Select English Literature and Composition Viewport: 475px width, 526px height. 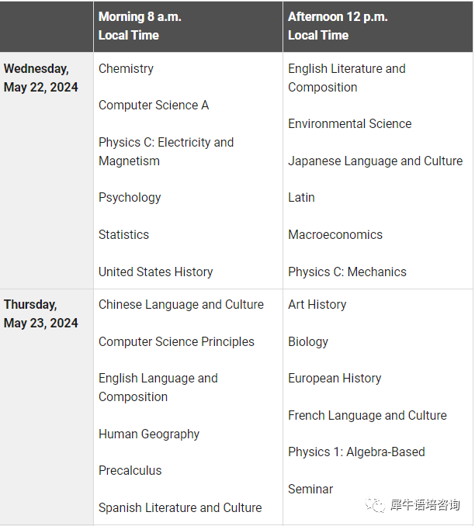pos(347,78)
